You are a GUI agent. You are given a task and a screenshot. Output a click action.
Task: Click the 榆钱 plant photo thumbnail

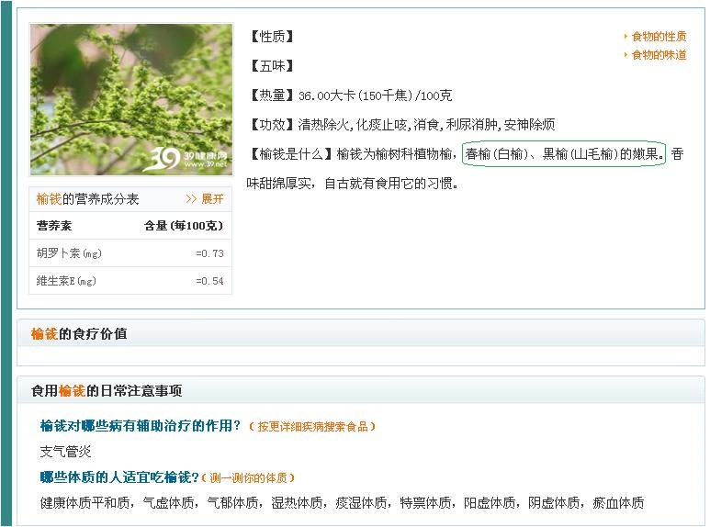click(131, 99)
